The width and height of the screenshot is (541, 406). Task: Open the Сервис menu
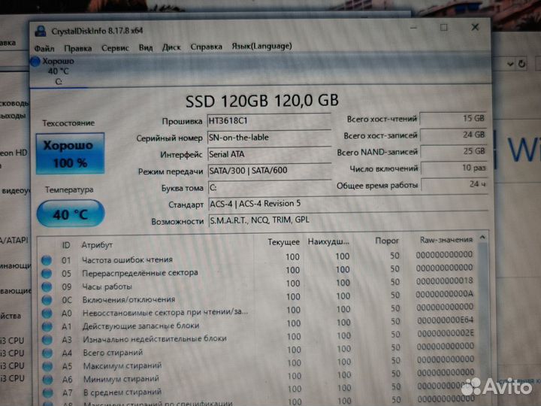[x=115, y=48]
